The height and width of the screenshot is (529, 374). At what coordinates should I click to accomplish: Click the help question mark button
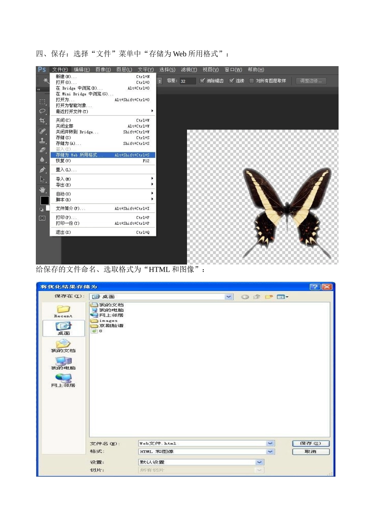pos(315,287)
